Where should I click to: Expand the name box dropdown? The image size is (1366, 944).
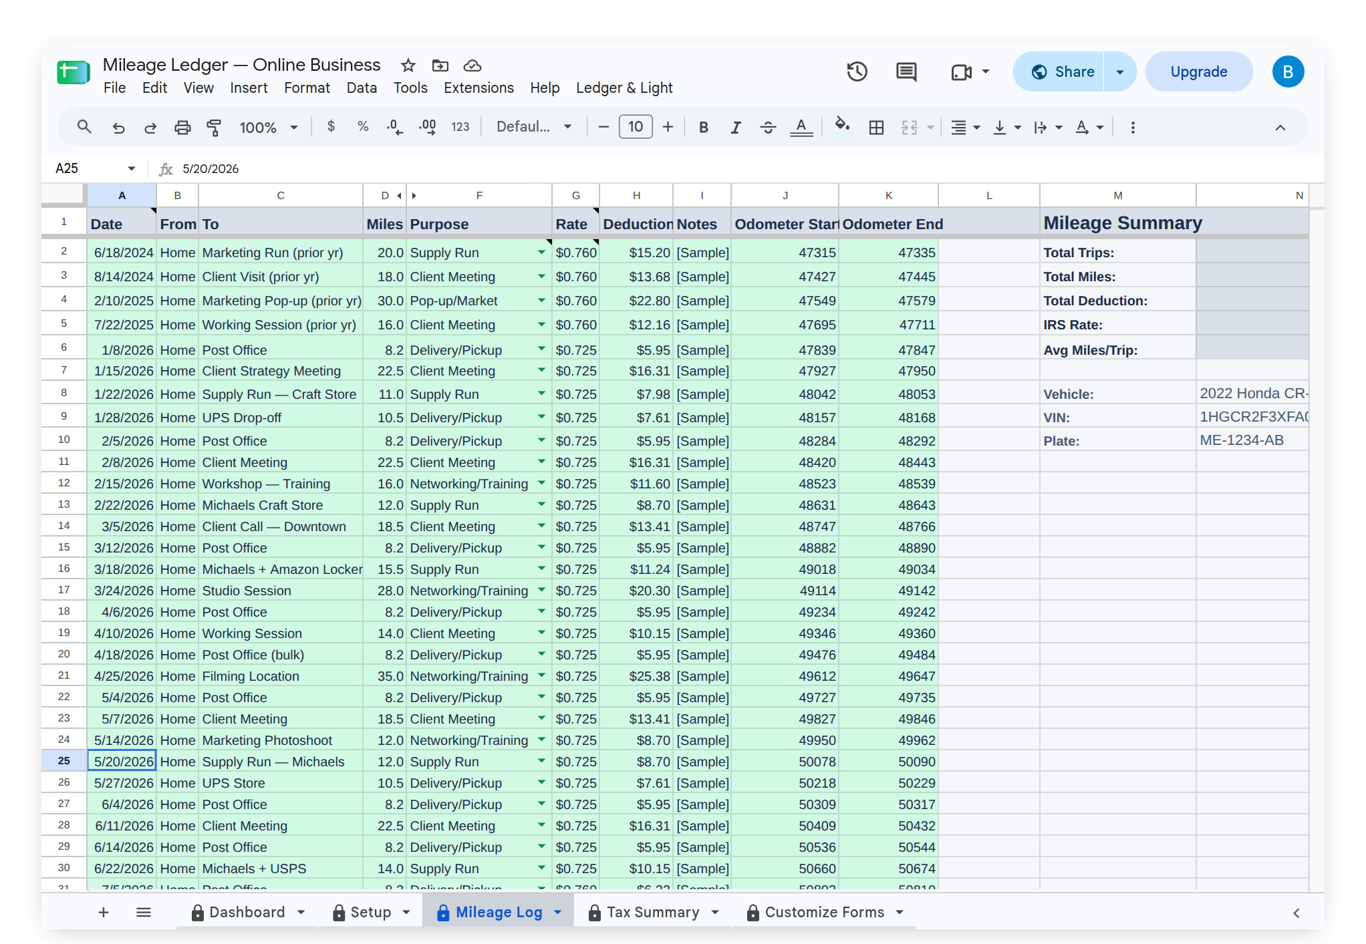pos(132,168)
